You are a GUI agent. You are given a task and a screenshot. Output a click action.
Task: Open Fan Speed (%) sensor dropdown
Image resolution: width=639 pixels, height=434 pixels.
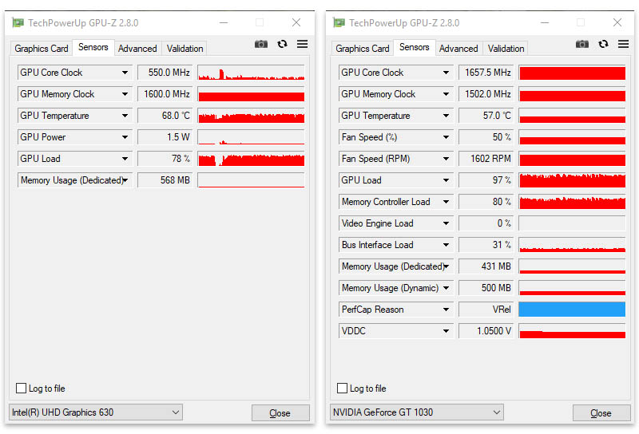click(446, 137)
